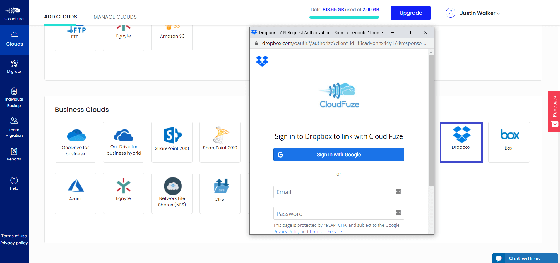560x263 pixels.
Task: Select OneDrive for business hybrid card
Action: 124,142
